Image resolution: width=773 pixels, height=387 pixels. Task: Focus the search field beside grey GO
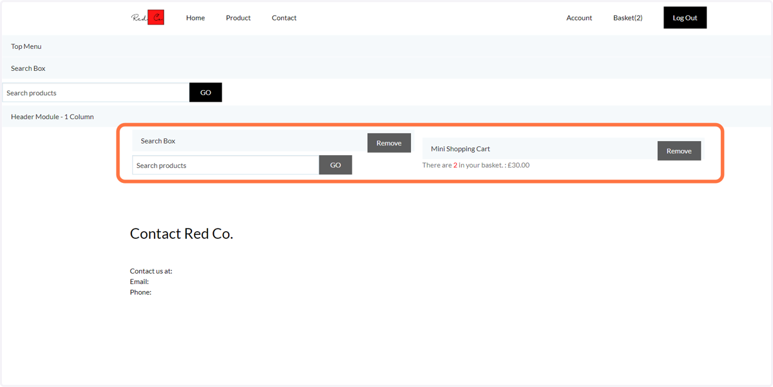[x=225, y=165]
